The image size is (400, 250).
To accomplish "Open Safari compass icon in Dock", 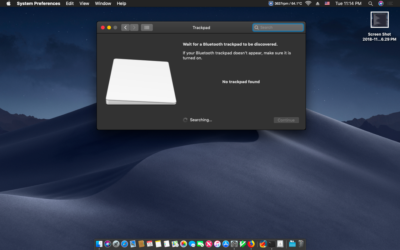I will click(125, 244).
